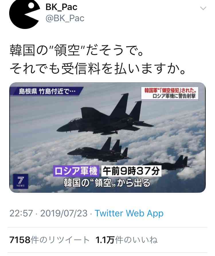View the 7158 retweets list
The height and width of the screenshot is (256, 215).
[x=49, y=240]
